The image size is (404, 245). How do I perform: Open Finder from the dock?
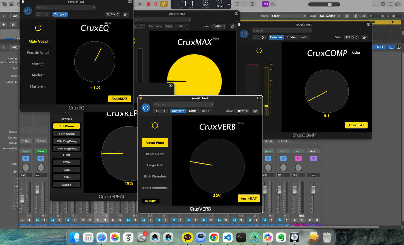pyautogui.click(x=75, y=237)
